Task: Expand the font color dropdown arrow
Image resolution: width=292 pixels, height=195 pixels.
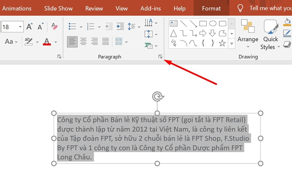Action: pyautogui.click(x=56, y=42)
